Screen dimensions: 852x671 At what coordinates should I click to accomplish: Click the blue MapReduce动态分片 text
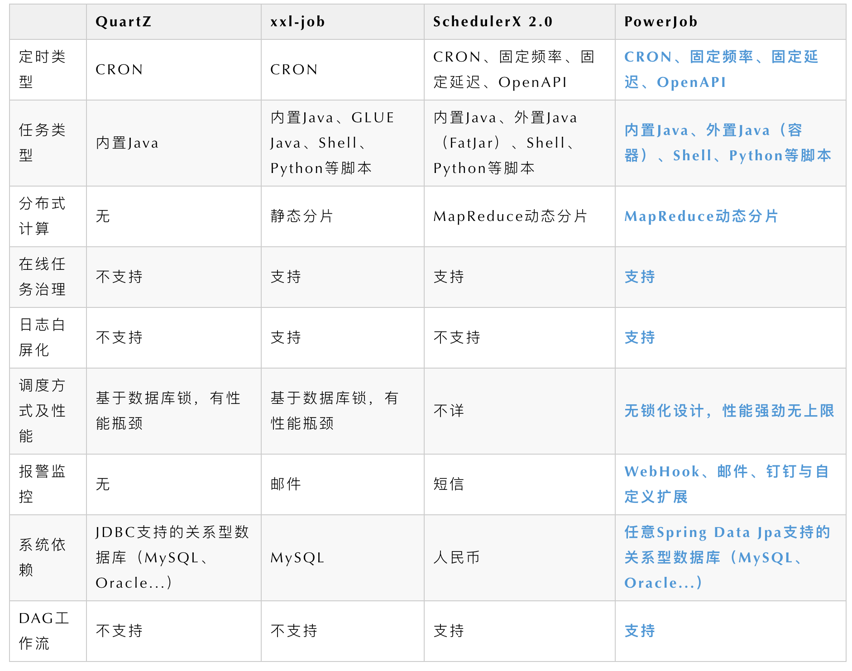[x=701, y=216]
